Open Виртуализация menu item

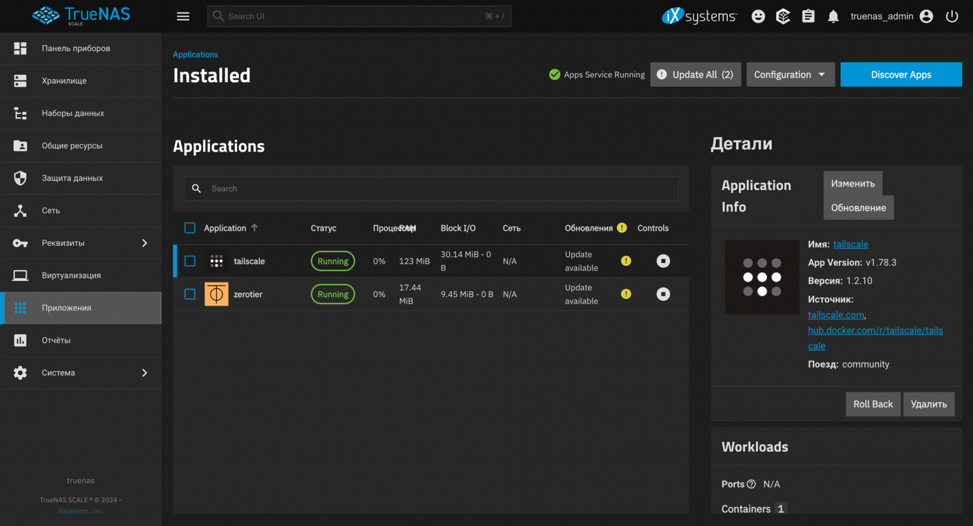[x=81, y=275]
